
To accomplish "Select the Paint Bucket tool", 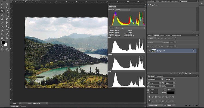I will [x=7, y=23].
